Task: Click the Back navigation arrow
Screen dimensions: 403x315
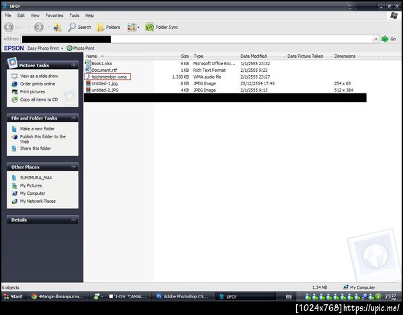Action: tap(9, 27)
